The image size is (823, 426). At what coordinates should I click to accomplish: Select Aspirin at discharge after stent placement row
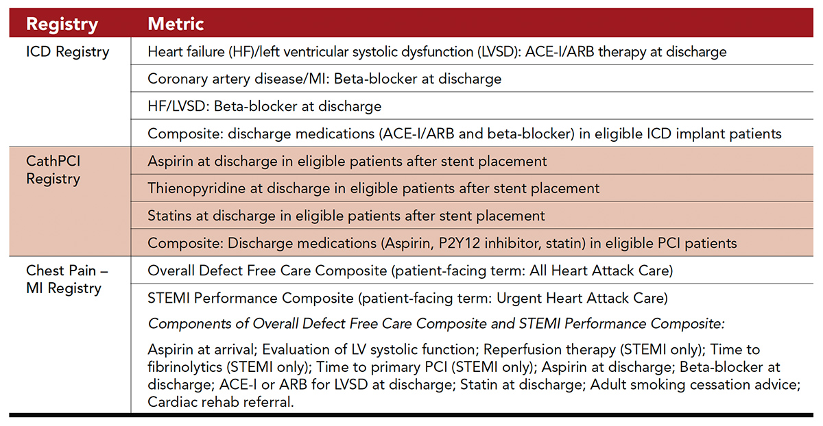pyautogui.click(x=347, y=162)
